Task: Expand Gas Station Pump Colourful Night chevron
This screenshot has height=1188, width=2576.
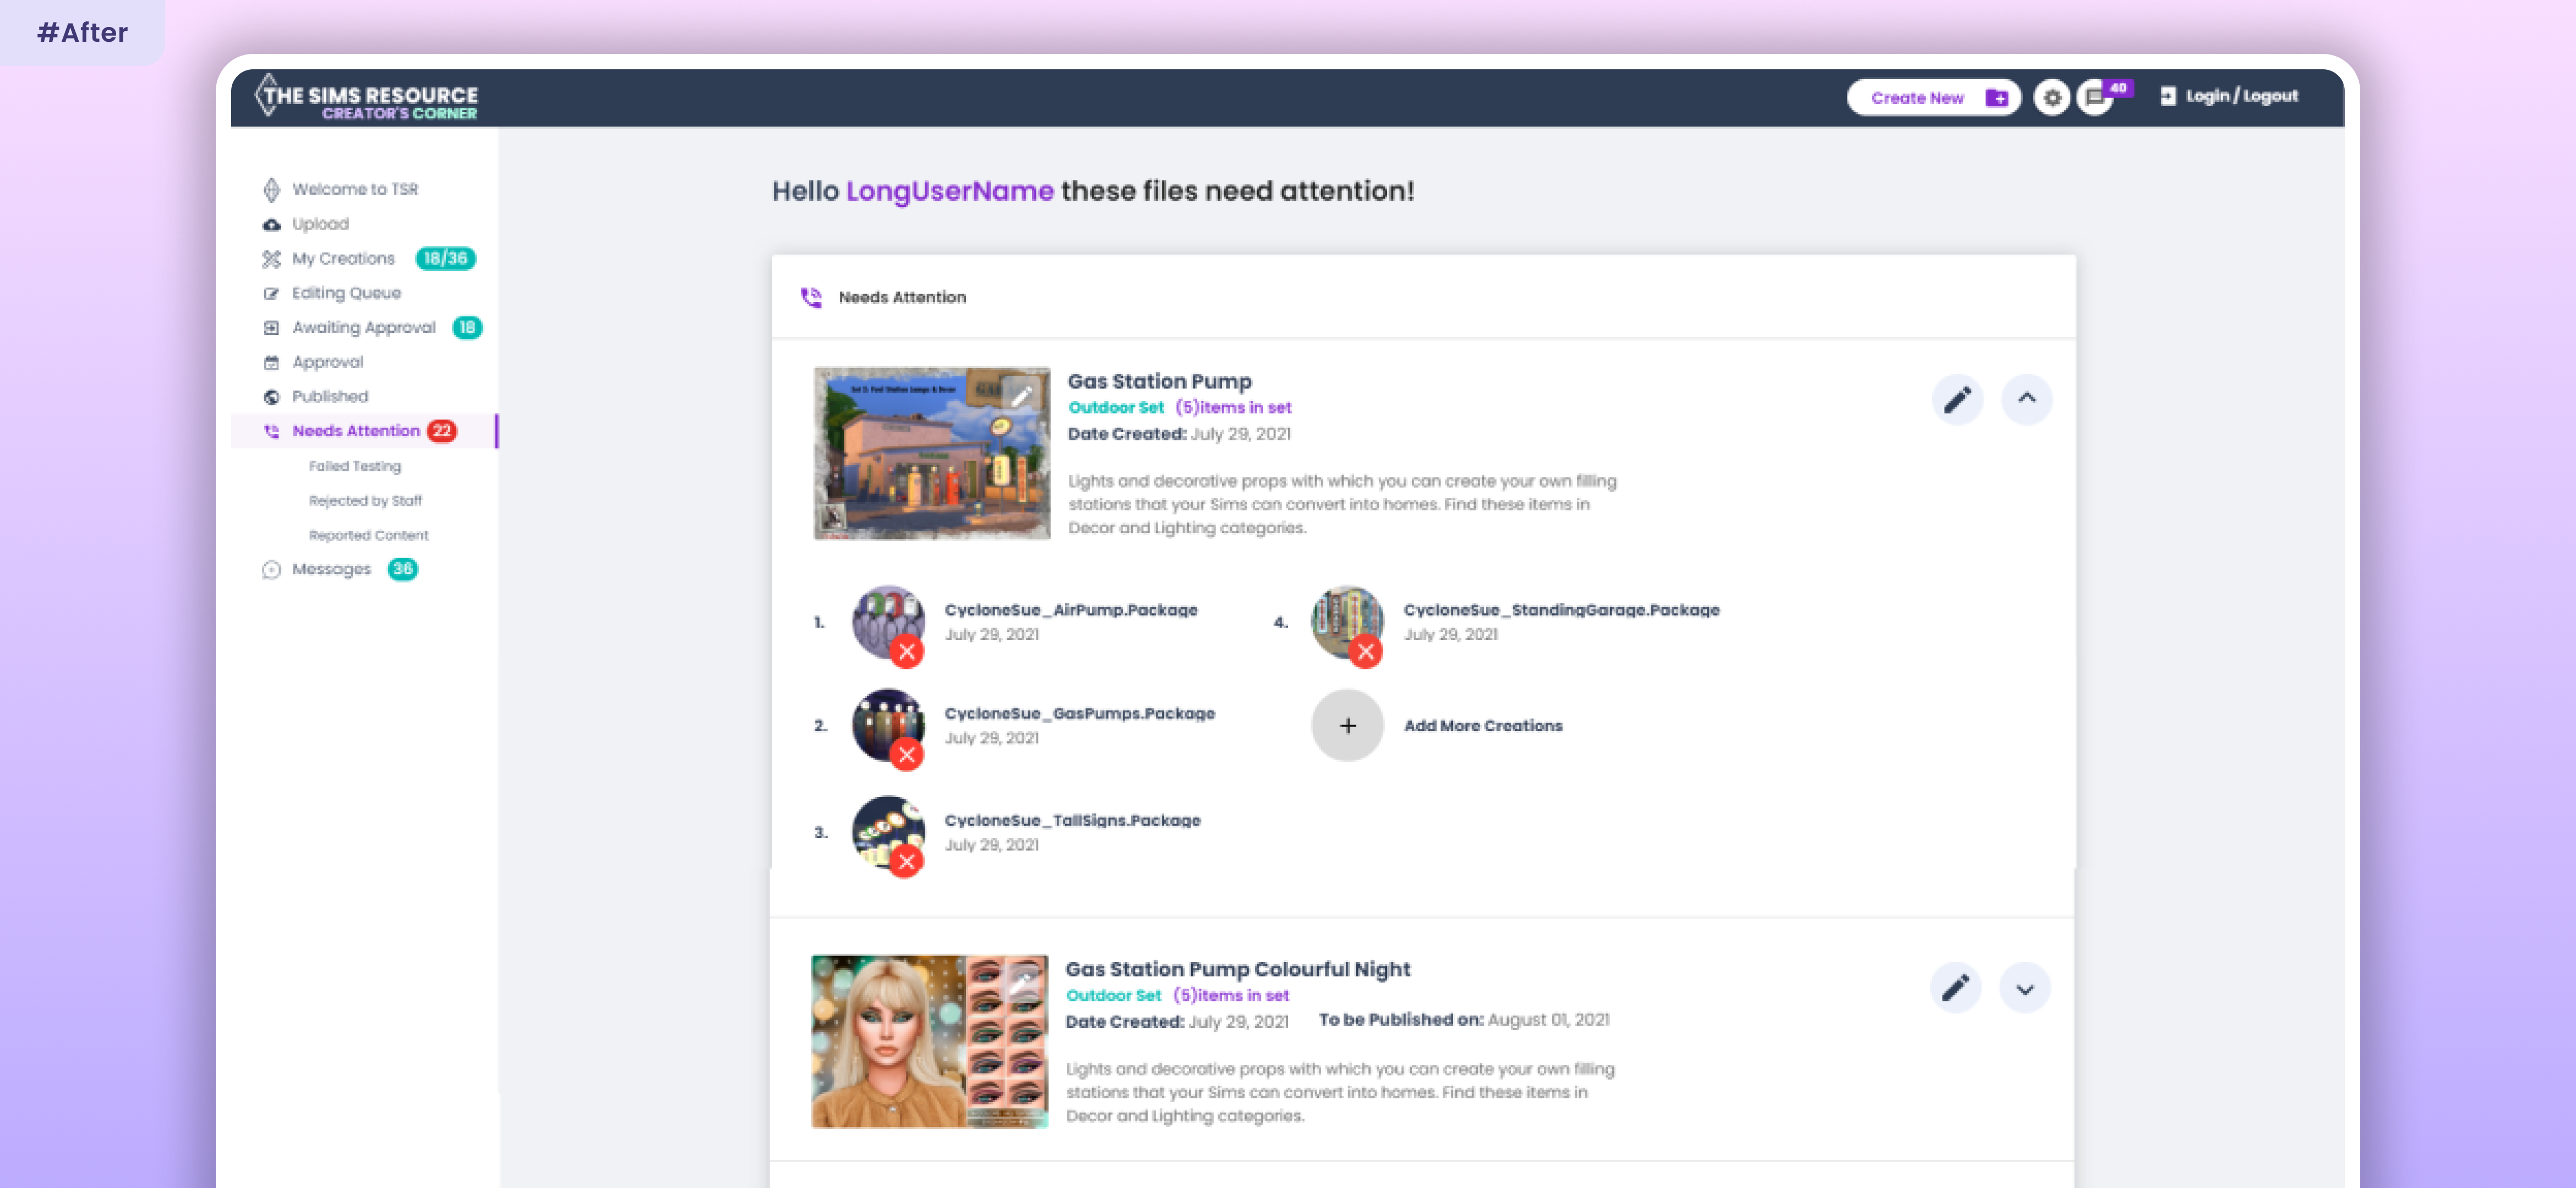Action: [2024, 989]
